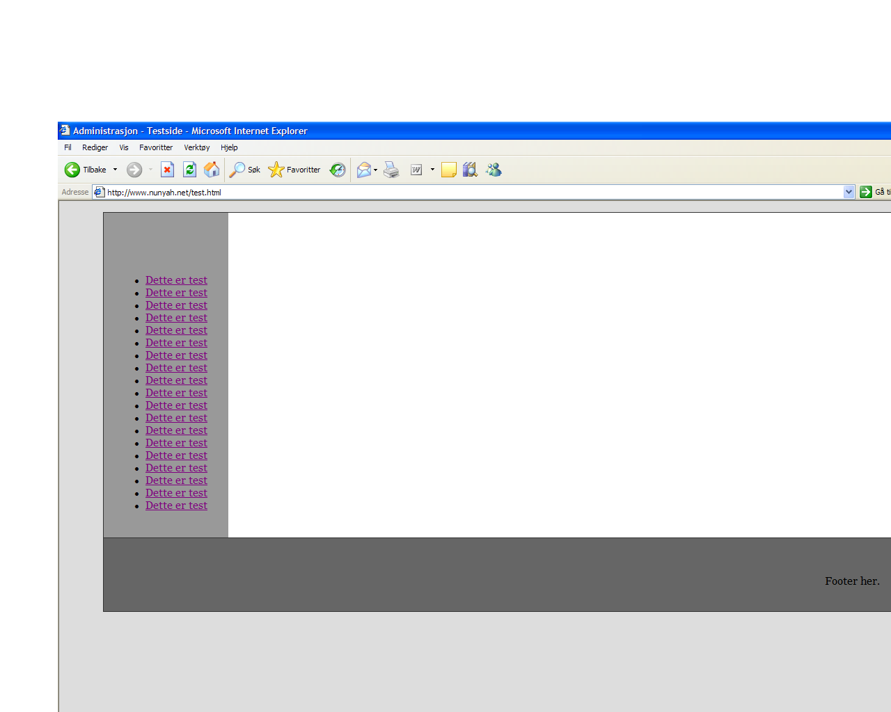Open the Research books icon

pos(471,170)
